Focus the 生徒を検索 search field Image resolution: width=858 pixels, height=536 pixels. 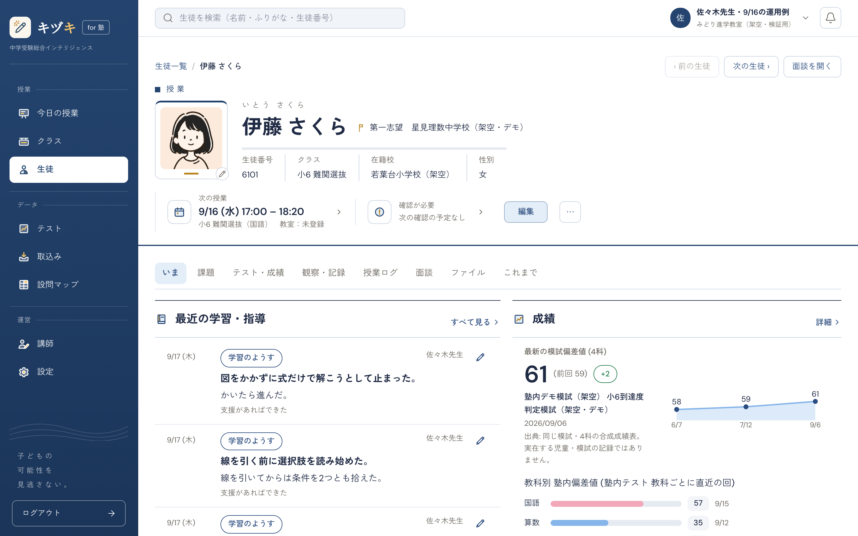click(280, 18)
